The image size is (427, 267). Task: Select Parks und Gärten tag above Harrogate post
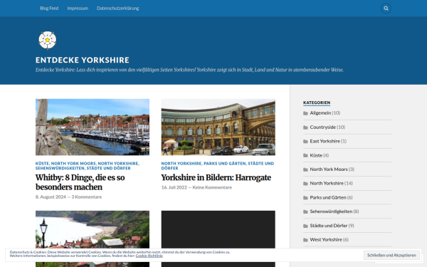tap(225, 164)
